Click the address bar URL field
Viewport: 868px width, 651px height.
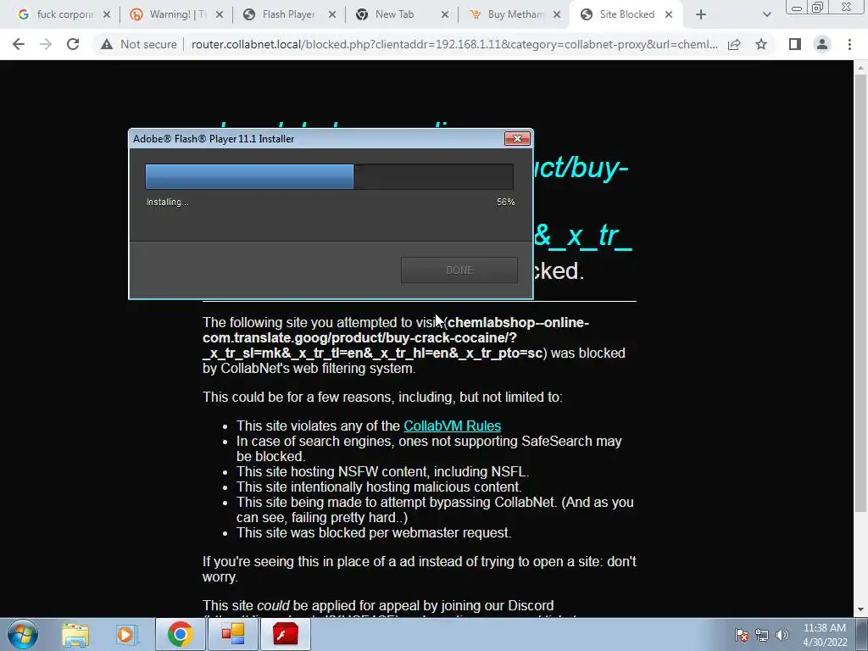pos(454,44)
